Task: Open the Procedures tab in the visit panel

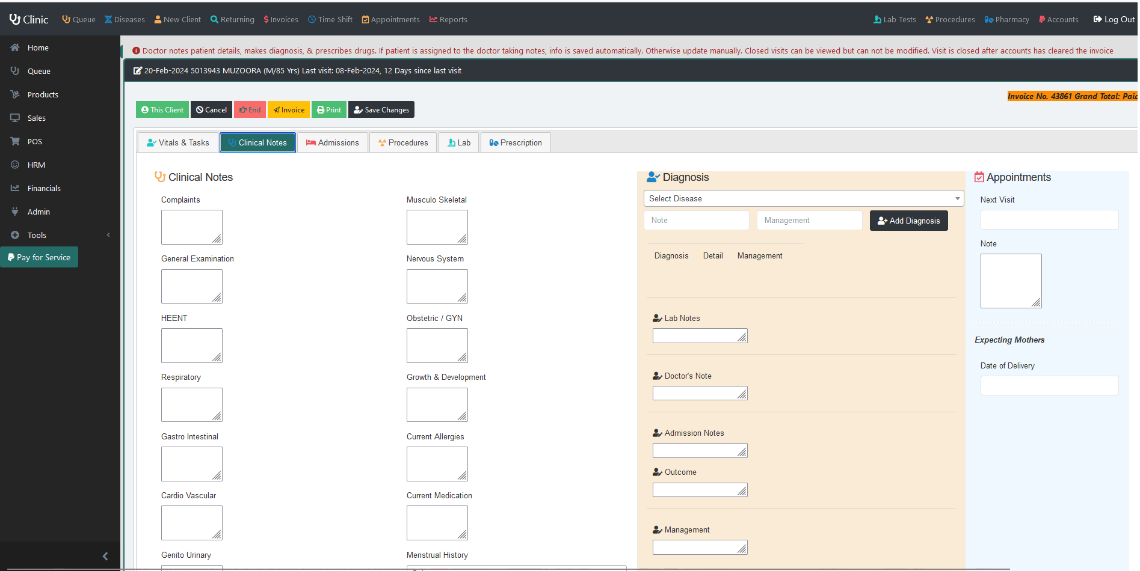Action: [x=403, y=142]
